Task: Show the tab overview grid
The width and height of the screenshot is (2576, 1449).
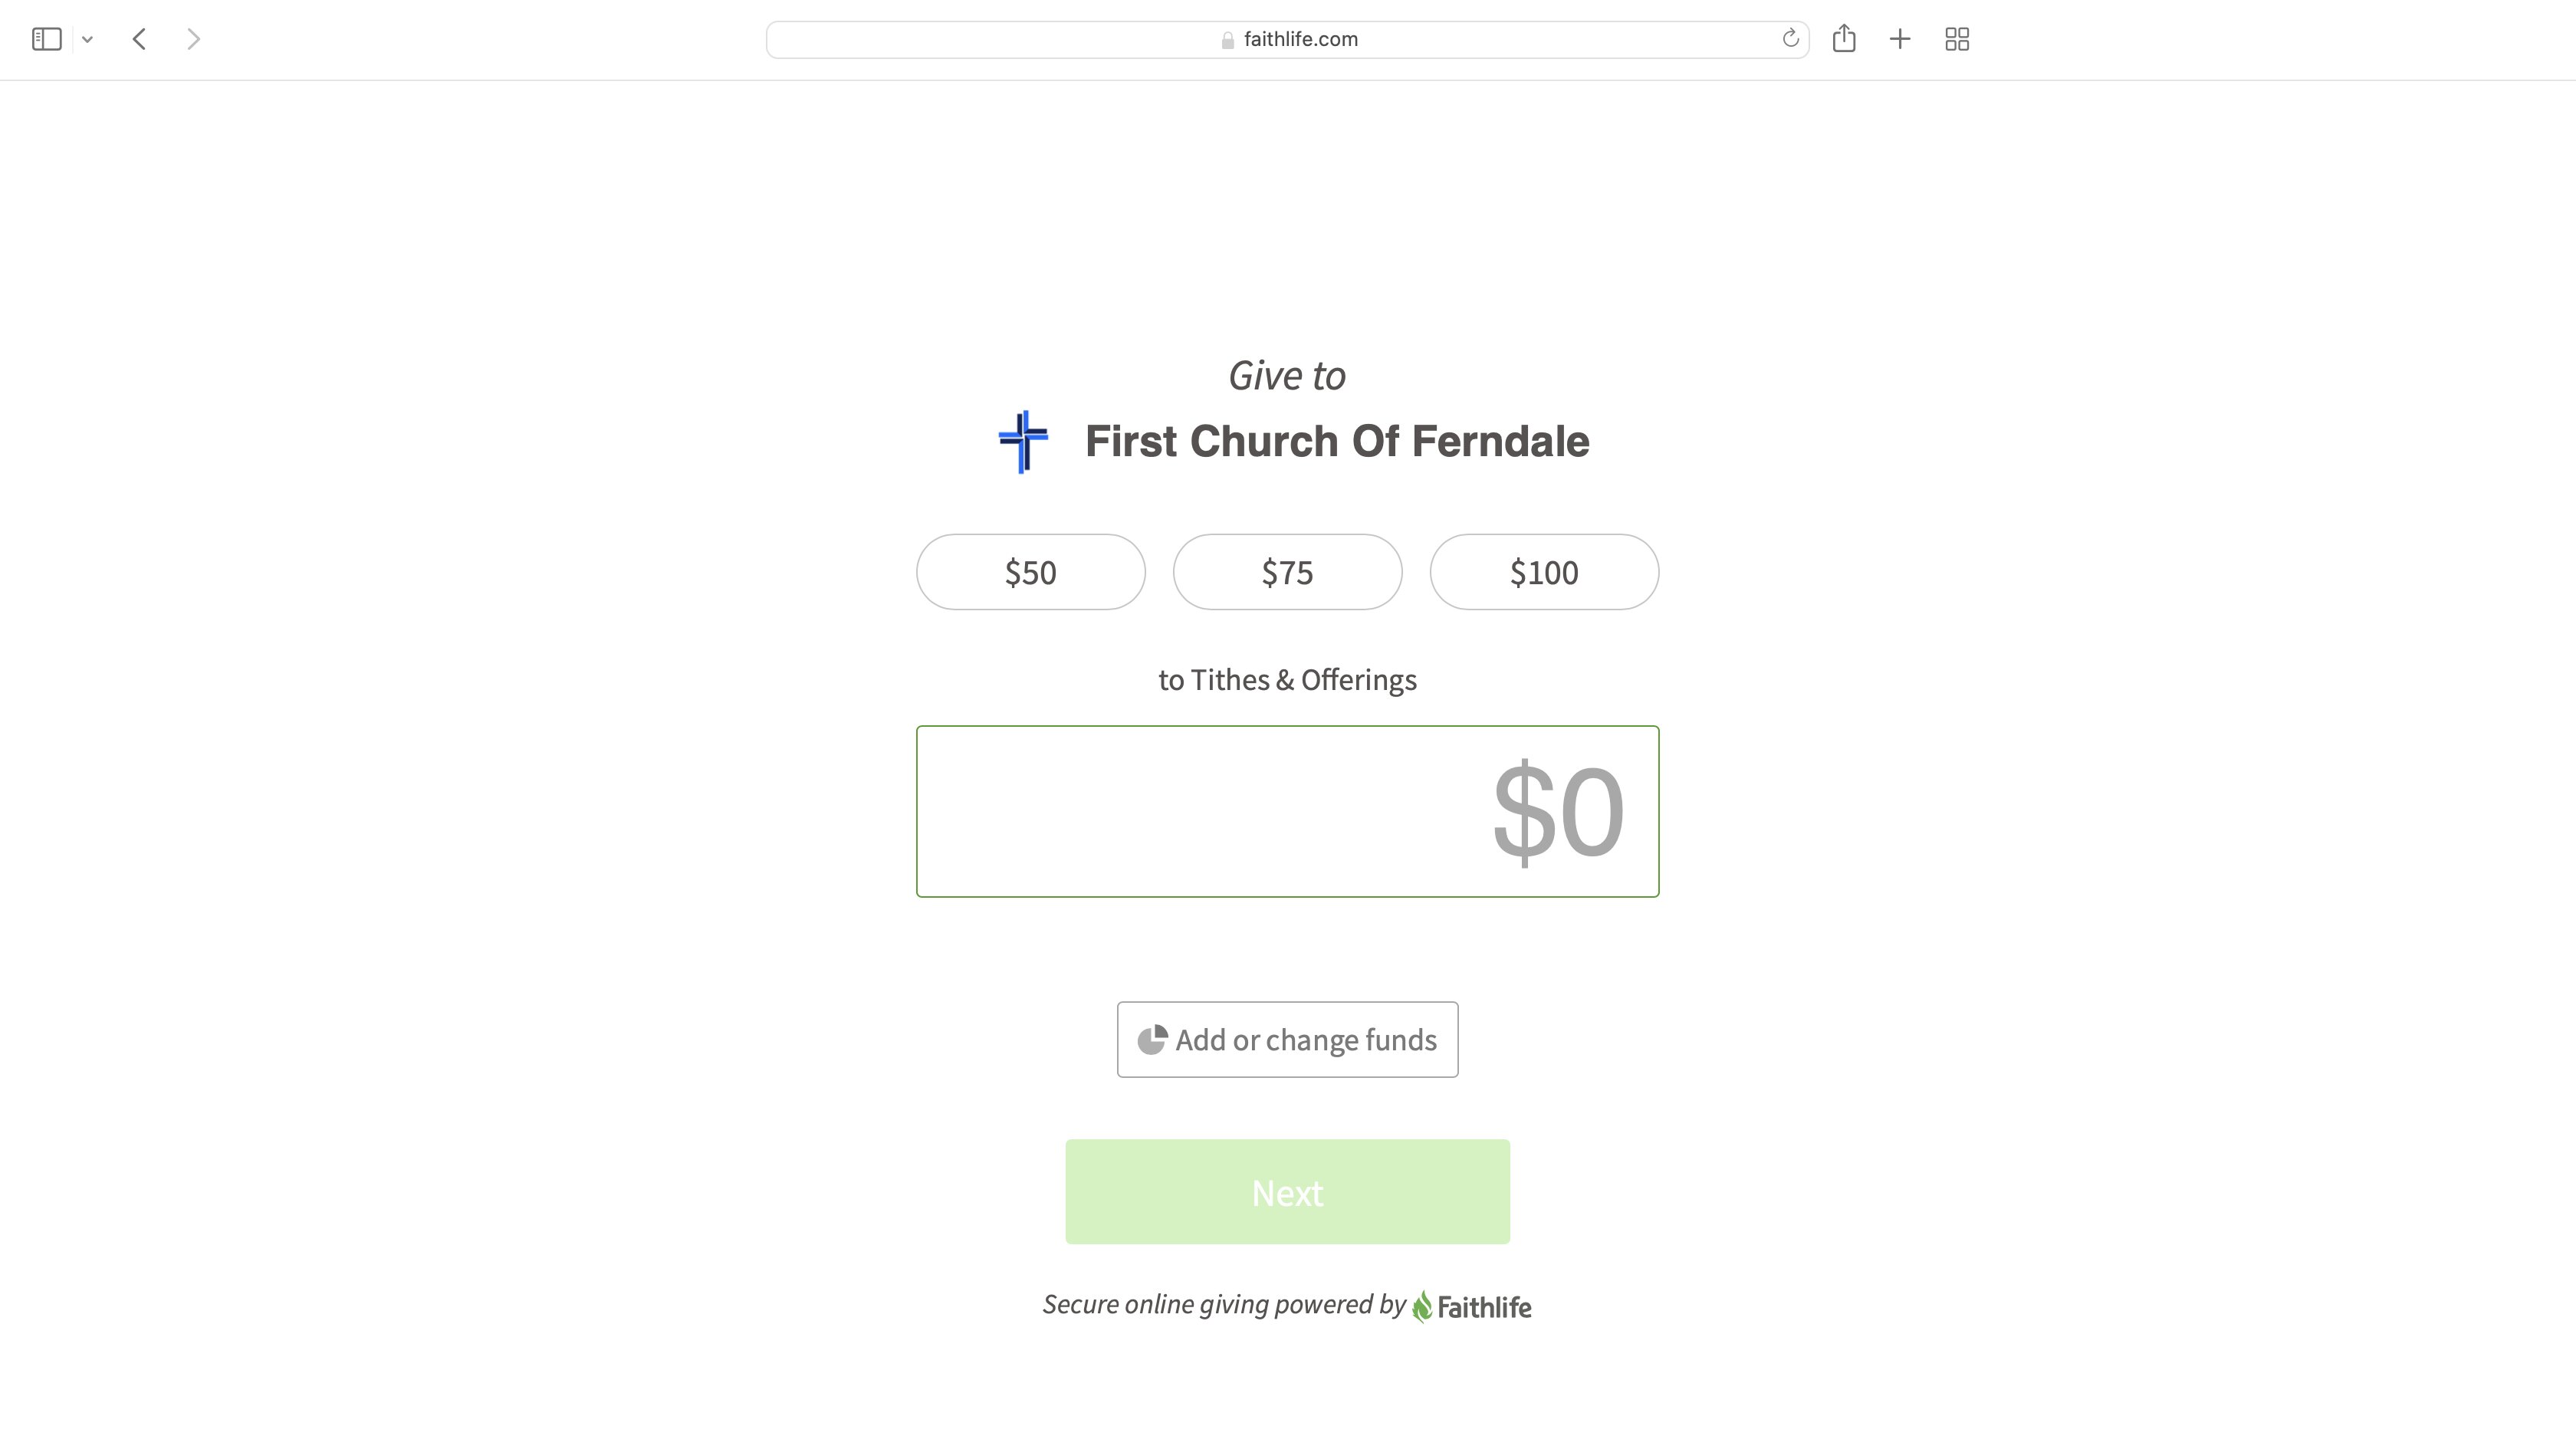Action: 1957,39
